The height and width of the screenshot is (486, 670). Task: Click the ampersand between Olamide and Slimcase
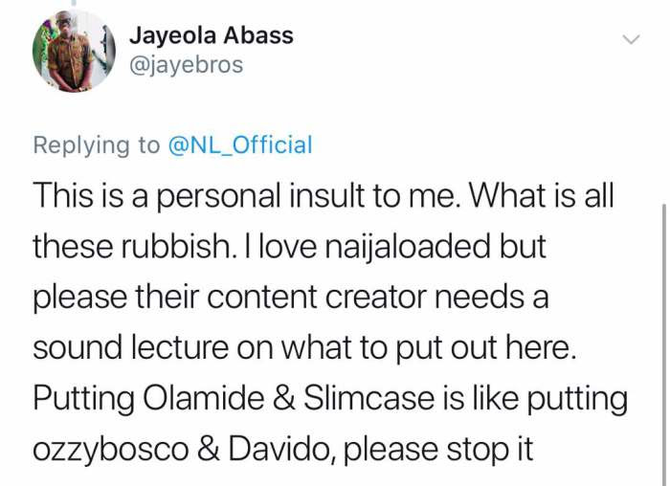tap(299, 398)
